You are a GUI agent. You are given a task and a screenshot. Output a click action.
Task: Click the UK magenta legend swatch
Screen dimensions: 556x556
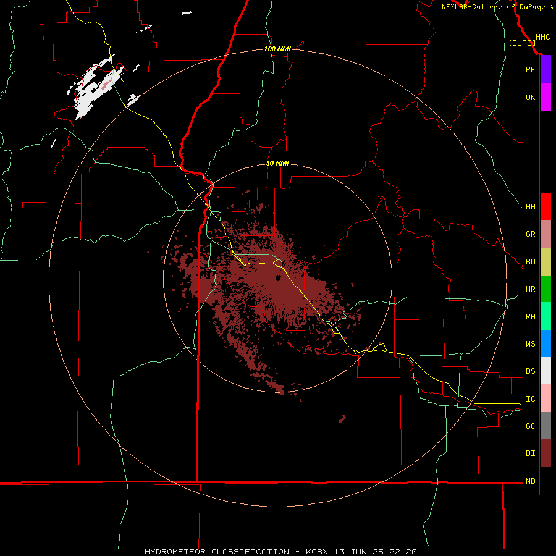[545, 97]
